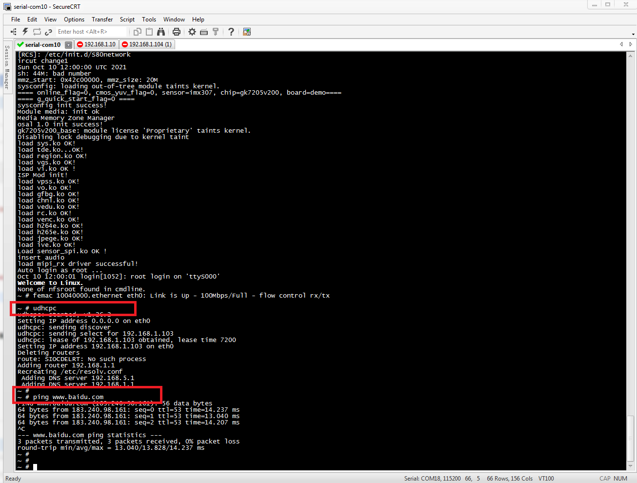Click the '66 Rows, 156 Cols' status entry
Viewport: 637px width, 483px height.
pyautogui.click(x=510, y=479)
